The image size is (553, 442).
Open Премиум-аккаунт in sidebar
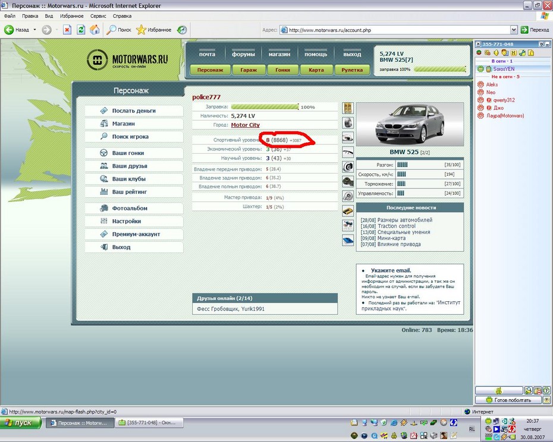pos(134,234)
